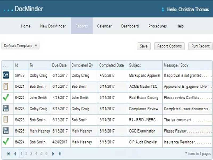Select page 3 in the pager
213x160 pixels.
[x=31, y=154]
